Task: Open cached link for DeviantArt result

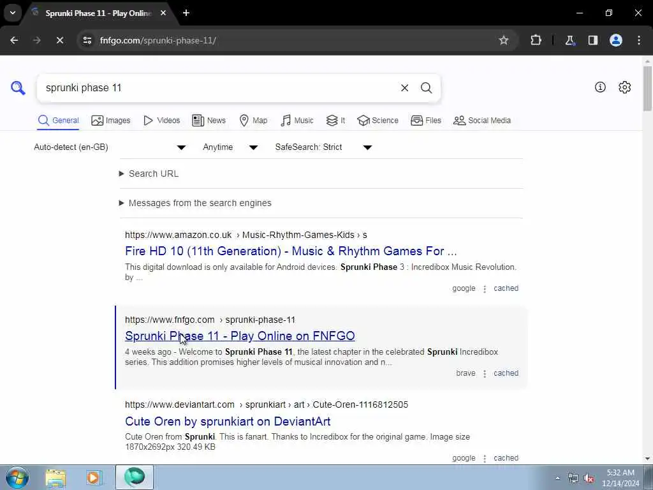Action: point(506,458)
